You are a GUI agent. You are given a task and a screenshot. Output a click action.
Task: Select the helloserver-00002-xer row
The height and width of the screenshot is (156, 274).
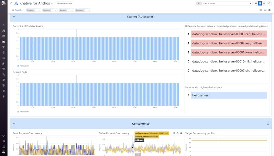(229, 43)
